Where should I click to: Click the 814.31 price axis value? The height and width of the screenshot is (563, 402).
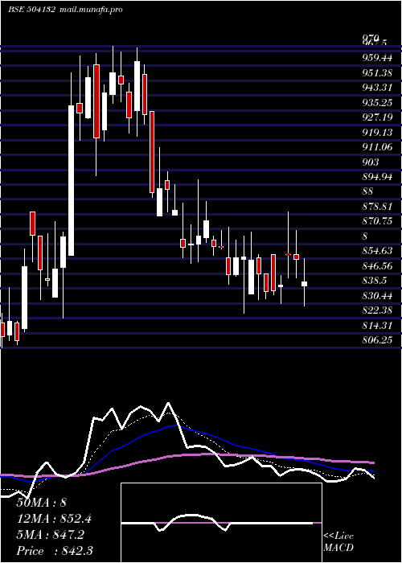tap(377, 325)
